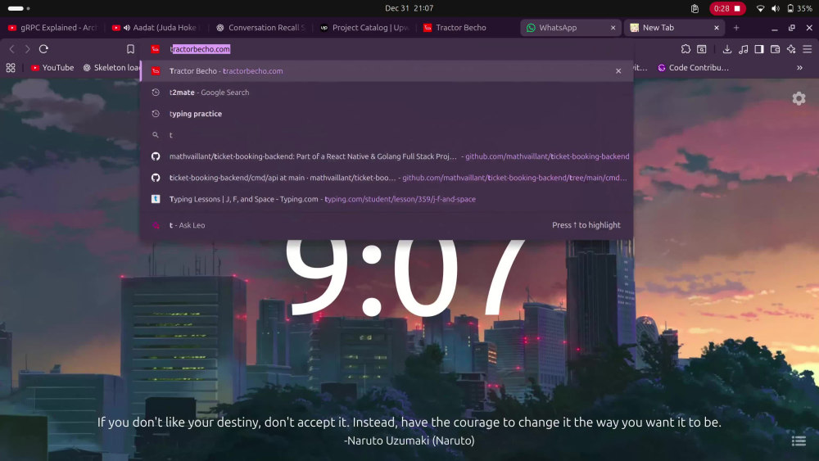Screen dimensions: 819x461
Task: Close the New Tab tab
Action: [x=717, y=28]
